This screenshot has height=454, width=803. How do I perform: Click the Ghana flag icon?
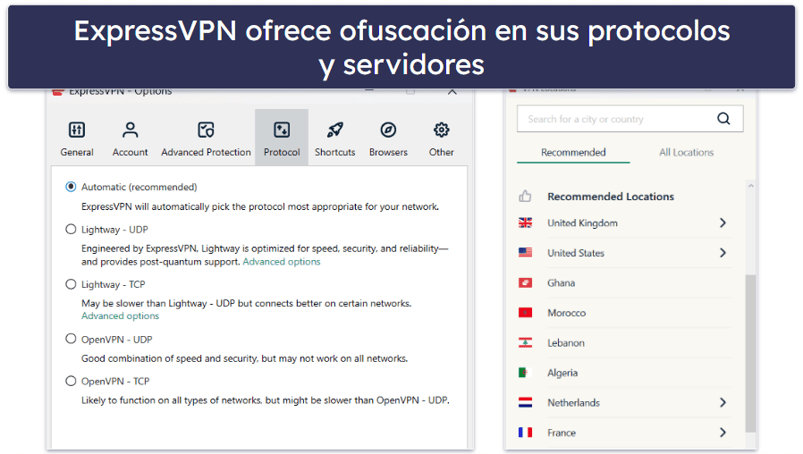525,282
